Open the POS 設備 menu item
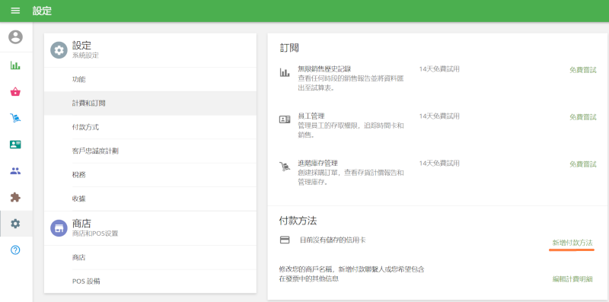The height and width of the screenshot is (302, 609). 150,281
